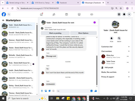Open the Alaska conversation
This screenshot has height=101, width=135.
[18, 49]
